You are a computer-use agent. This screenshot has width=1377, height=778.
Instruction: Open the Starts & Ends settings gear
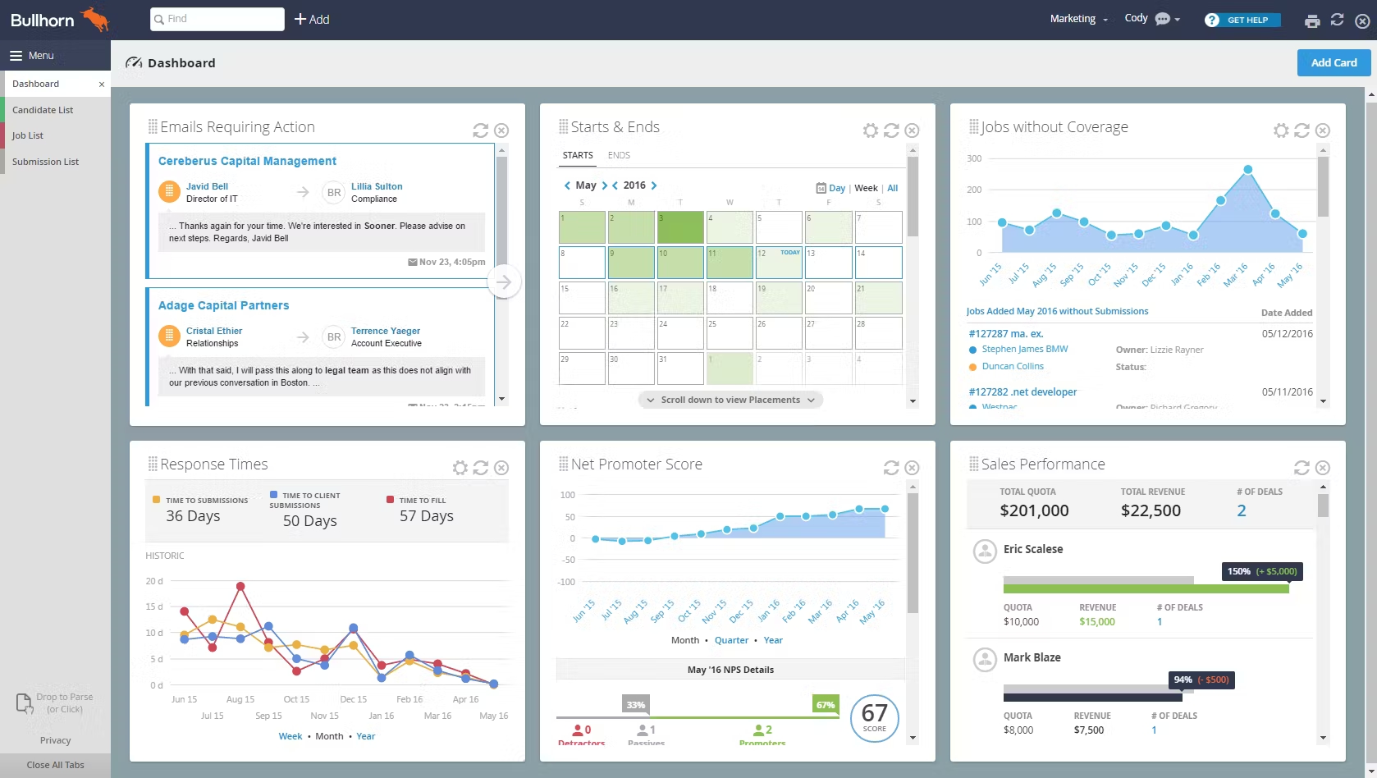pyautogui.click(x=869, y=130)
